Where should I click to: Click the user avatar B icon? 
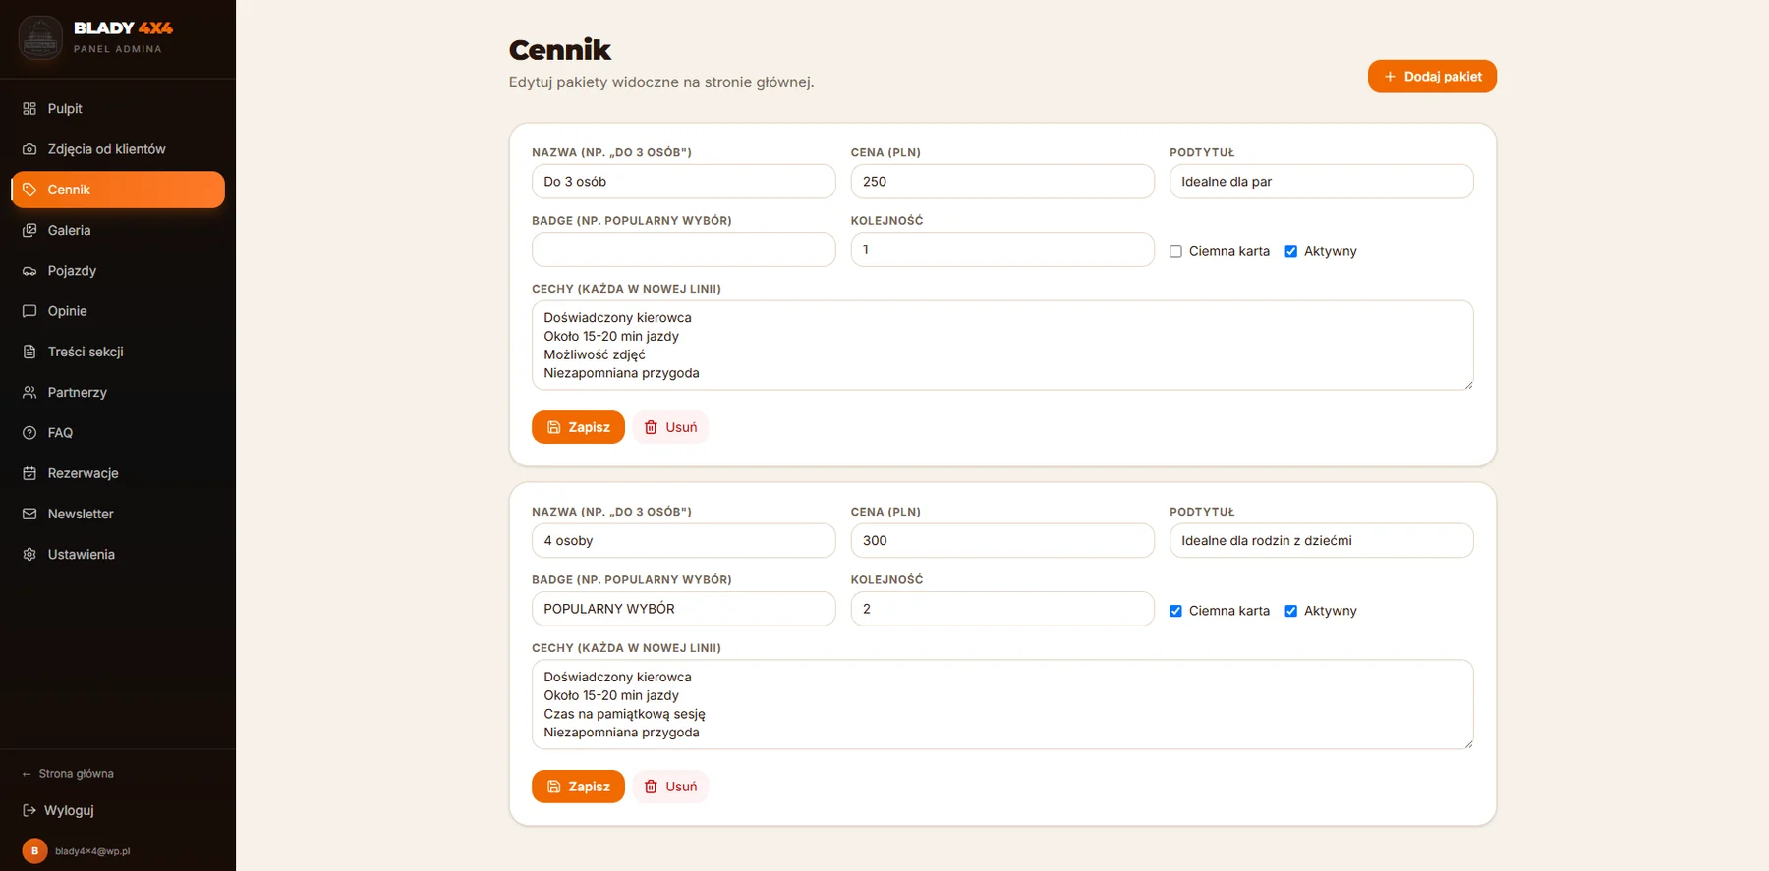click(35, 851)
